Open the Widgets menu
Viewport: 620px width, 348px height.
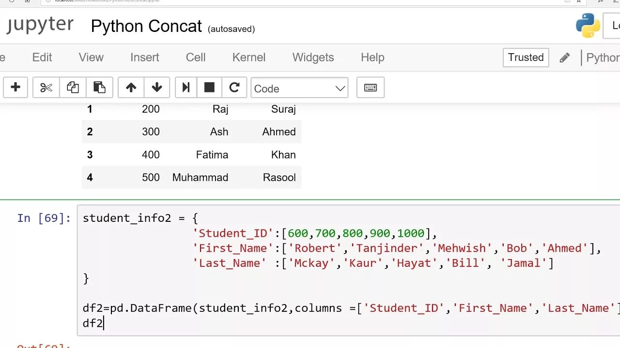313,58
